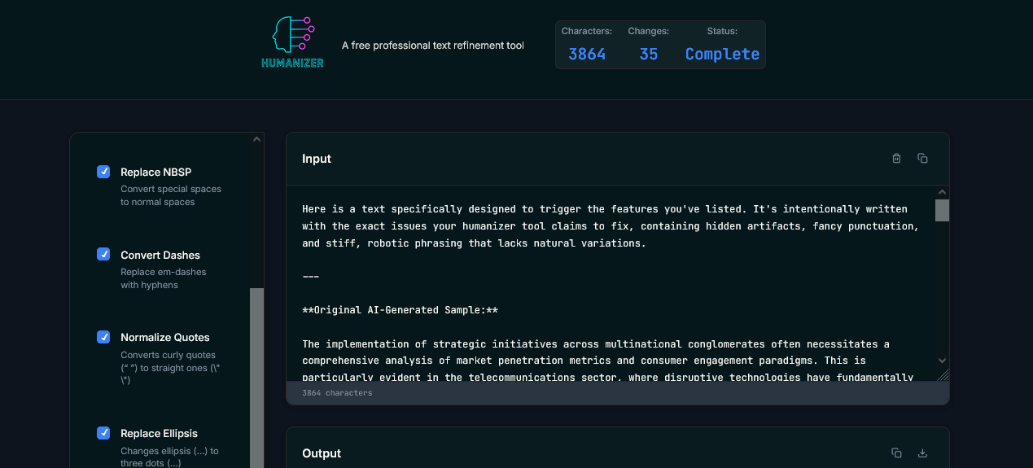The width and height of the screenshot is (1033, 468).
Task: Download the output via the download icon
Action: 922,453
